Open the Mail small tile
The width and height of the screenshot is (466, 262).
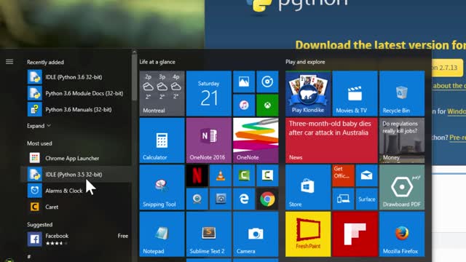coord(367,175)
